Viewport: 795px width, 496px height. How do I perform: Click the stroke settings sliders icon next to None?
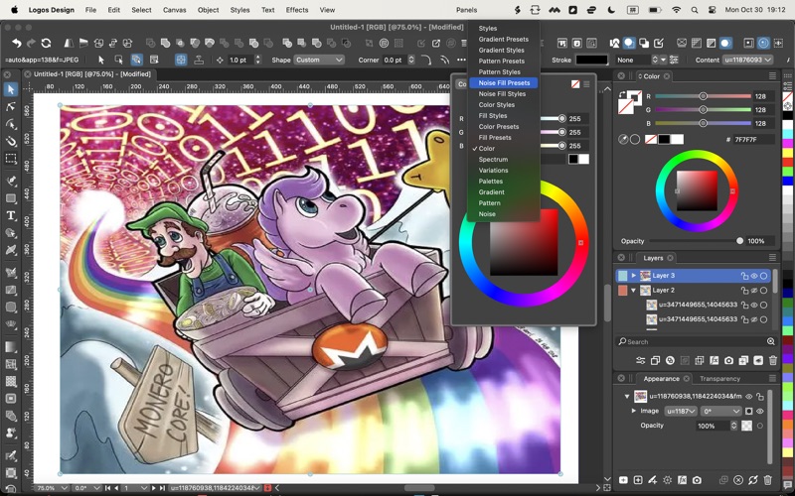674,60
